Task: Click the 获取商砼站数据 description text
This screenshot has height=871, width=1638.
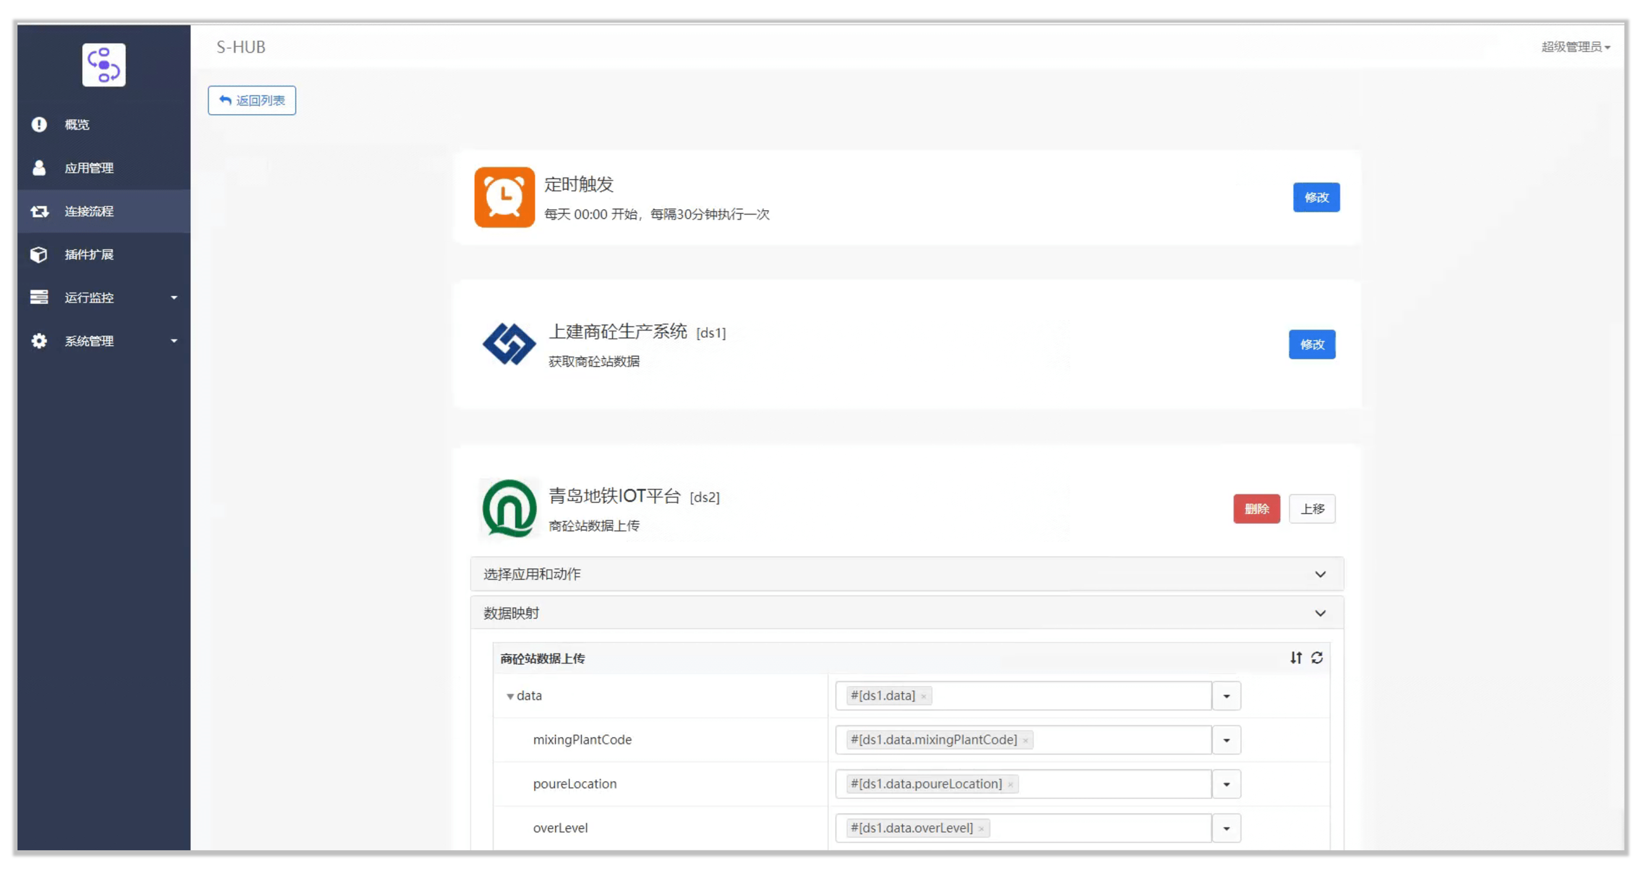Action: click(x=594, y=361)
